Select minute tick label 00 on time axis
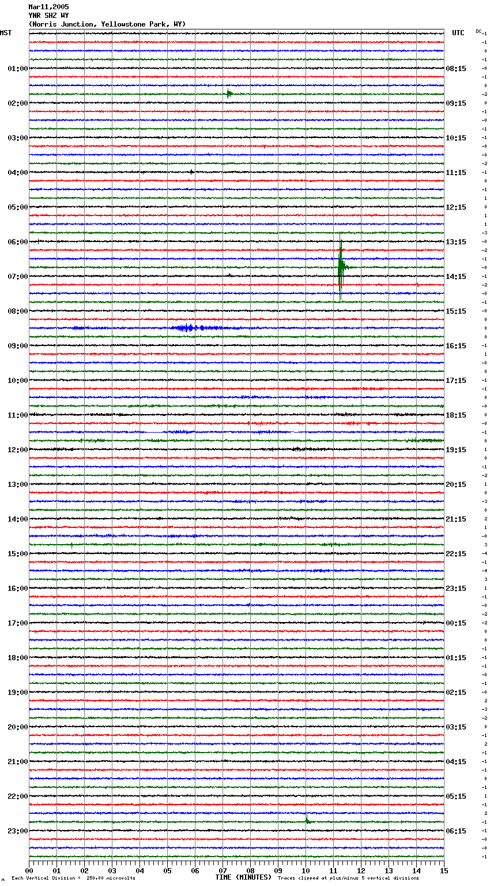This screenshot has height=886, width=490. (x=29, y=870)
